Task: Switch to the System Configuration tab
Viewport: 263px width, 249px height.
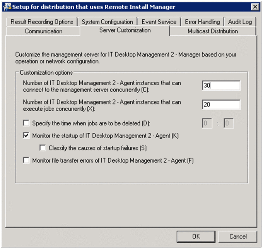Action: click(107, 22)
